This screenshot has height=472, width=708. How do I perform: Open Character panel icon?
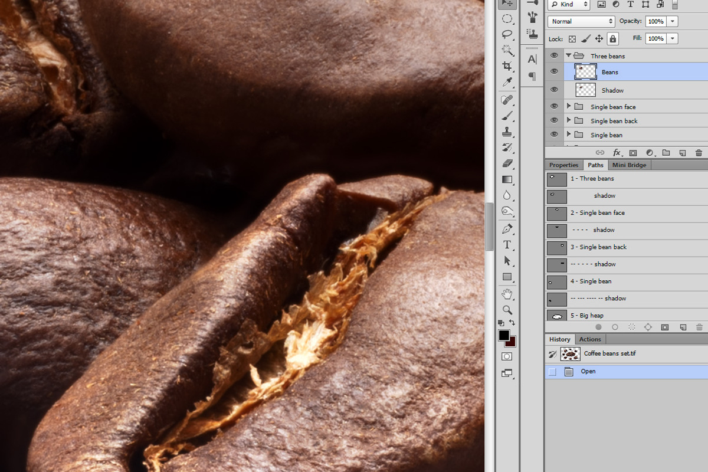pos(532,59)
